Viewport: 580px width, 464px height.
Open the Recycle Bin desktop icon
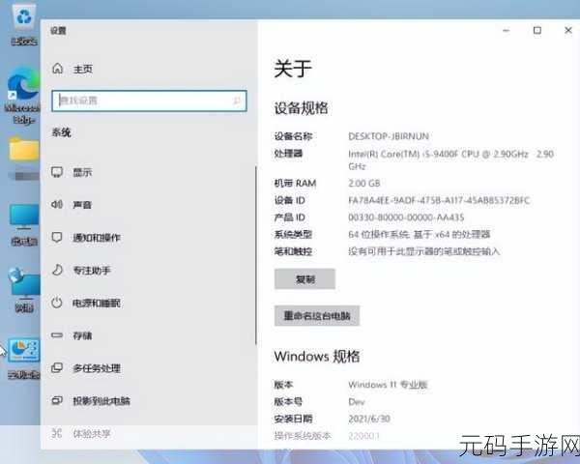tap(24, 24)
